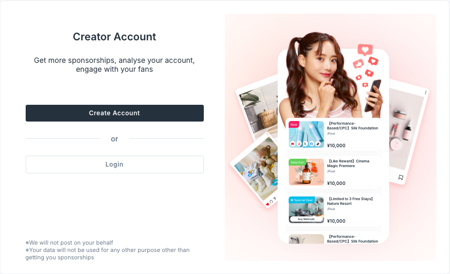Click the Any Methods pill label
The height and width of the screenshot is (274, 450).
(306, 219)
